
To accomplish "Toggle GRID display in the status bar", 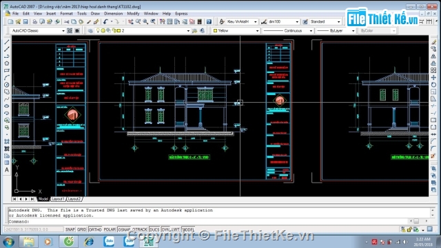I will (x=81, y=229).
